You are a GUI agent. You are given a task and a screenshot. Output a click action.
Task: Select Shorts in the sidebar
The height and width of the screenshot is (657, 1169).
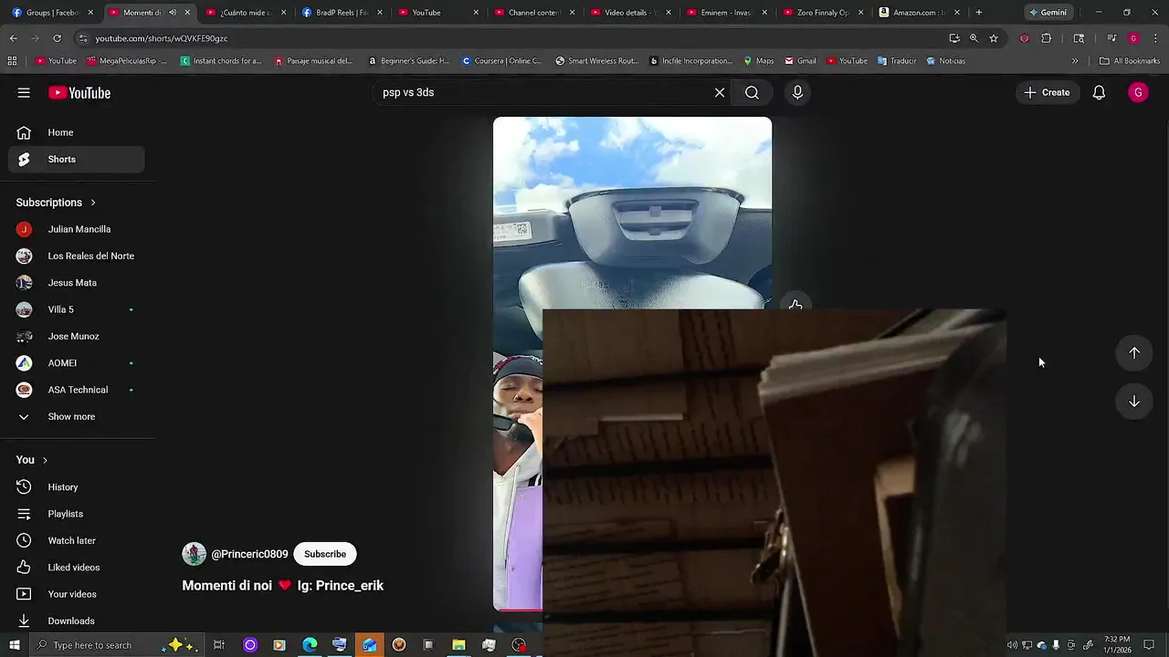tap(77, 159)
